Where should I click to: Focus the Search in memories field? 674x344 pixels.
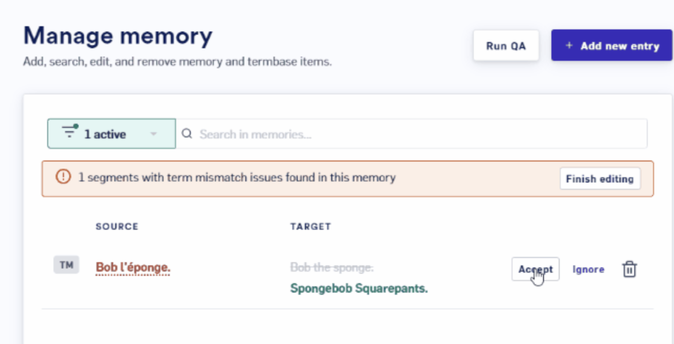click(x=411, y=134)
